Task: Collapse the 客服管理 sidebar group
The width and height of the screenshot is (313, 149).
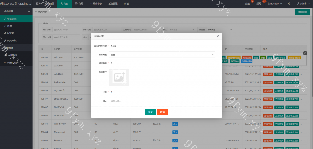Action: tap(16, 48)
